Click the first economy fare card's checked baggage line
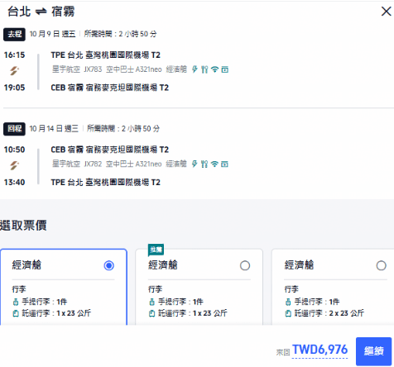 click(x=52, y=313)
